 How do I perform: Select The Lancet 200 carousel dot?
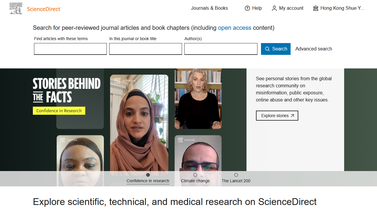[236, 175]
